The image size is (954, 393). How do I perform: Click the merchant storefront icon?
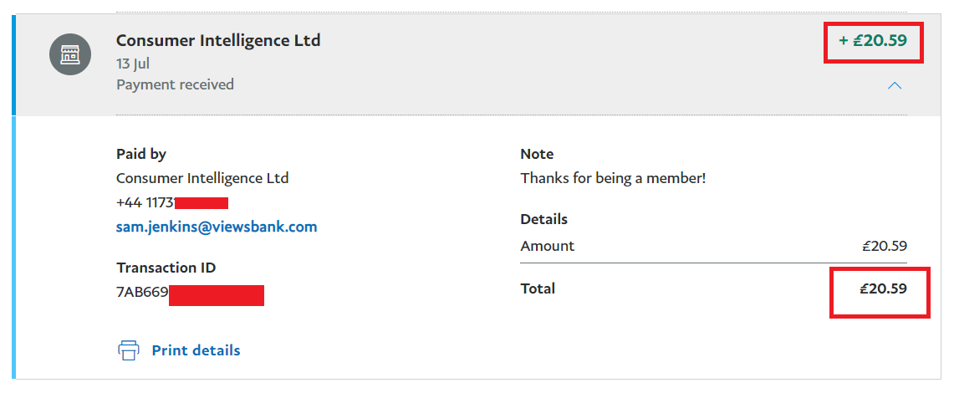pos(70,54)
